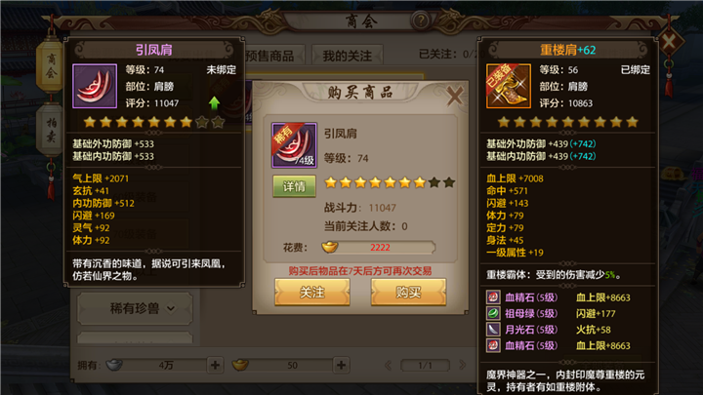Click the help question mark icon
Viewport: 703px width, 395px height.
421,20
